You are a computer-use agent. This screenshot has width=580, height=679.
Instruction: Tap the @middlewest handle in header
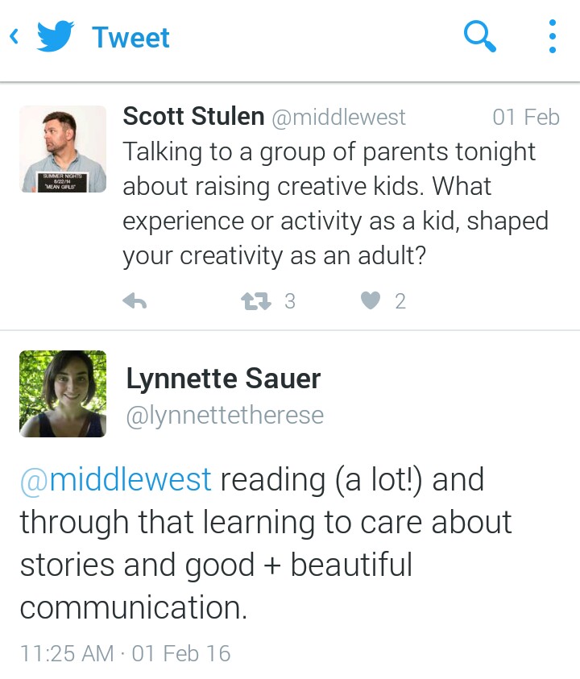click(x=338, y=118)
